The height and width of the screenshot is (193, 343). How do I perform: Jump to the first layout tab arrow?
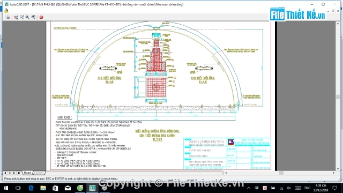tap(5, 173)
